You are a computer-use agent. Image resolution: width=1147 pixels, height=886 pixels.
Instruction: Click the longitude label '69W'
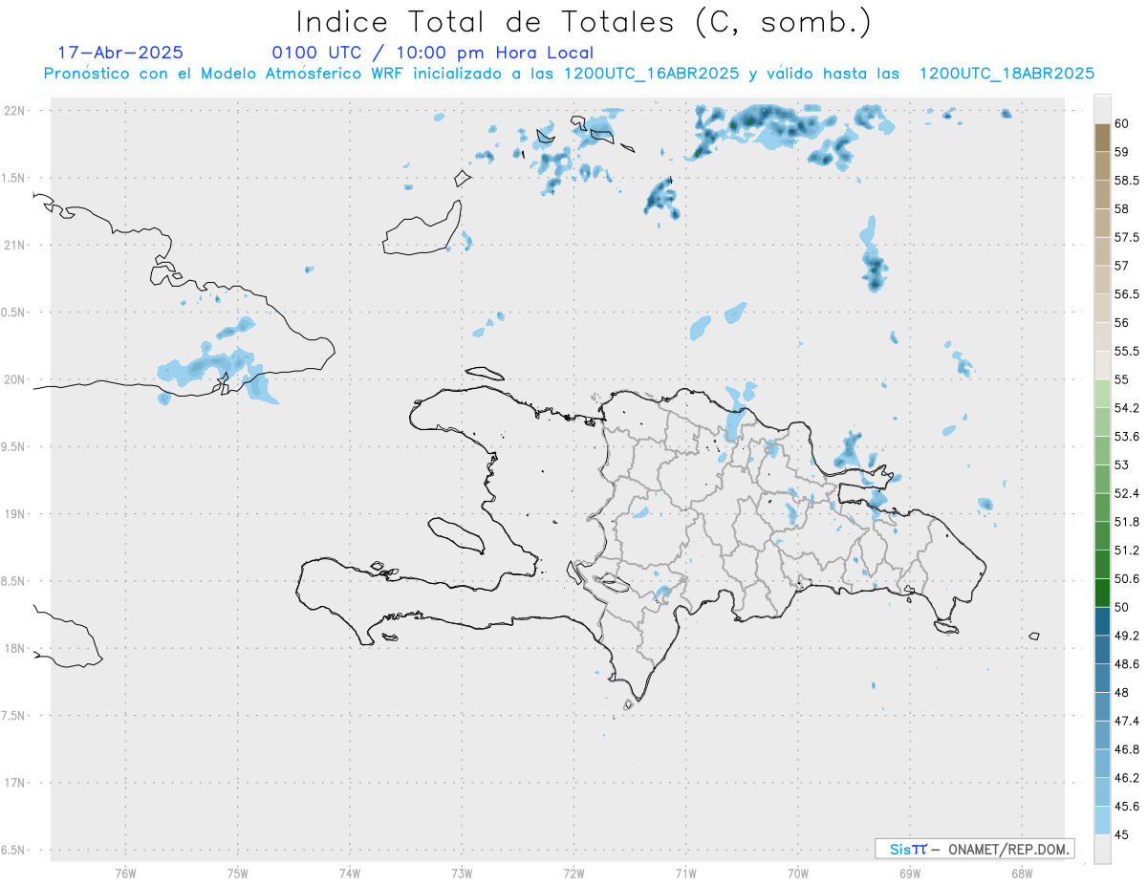(x=909, y=873)
